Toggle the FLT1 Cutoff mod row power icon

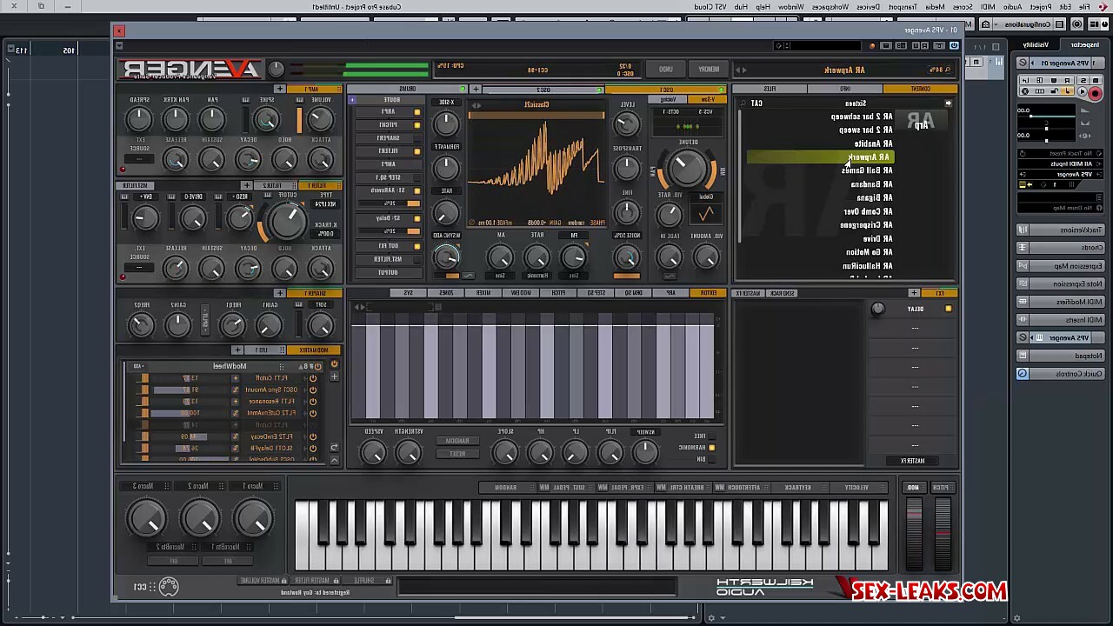[x=313, y=378]
